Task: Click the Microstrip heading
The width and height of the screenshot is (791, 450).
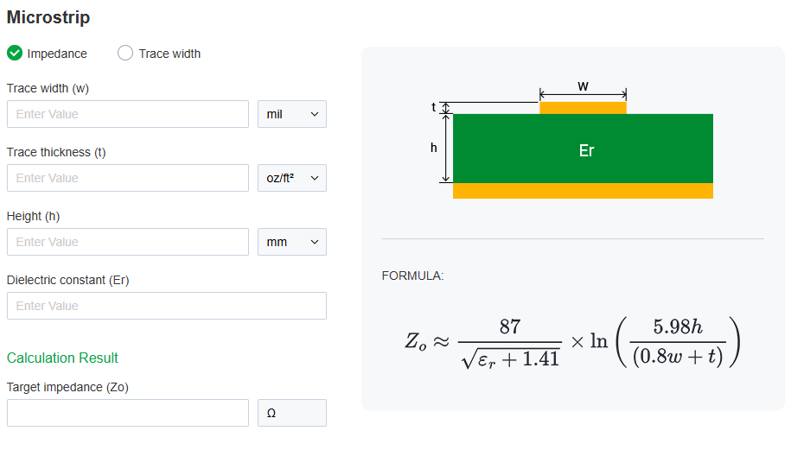Action: [48, 17]
